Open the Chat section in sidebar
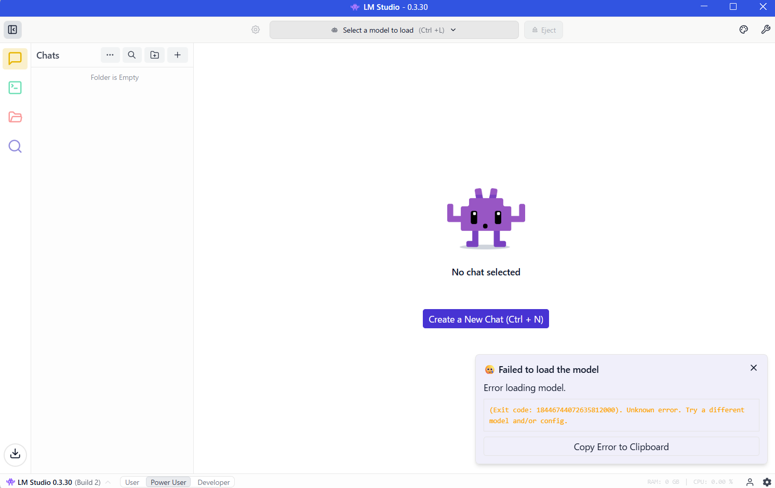Screen dimensions: 775x488 click(x=15, y=59)
